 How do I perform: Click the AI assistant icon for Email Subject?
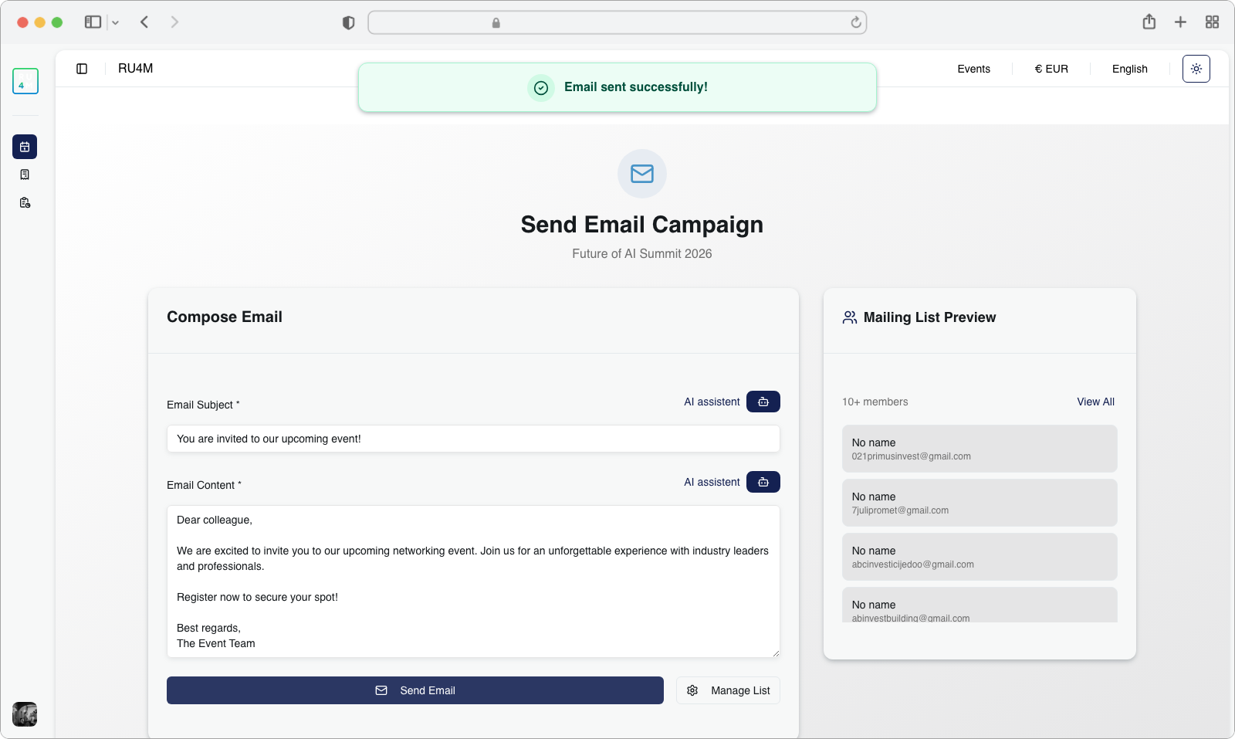click(x=763, y=402)
